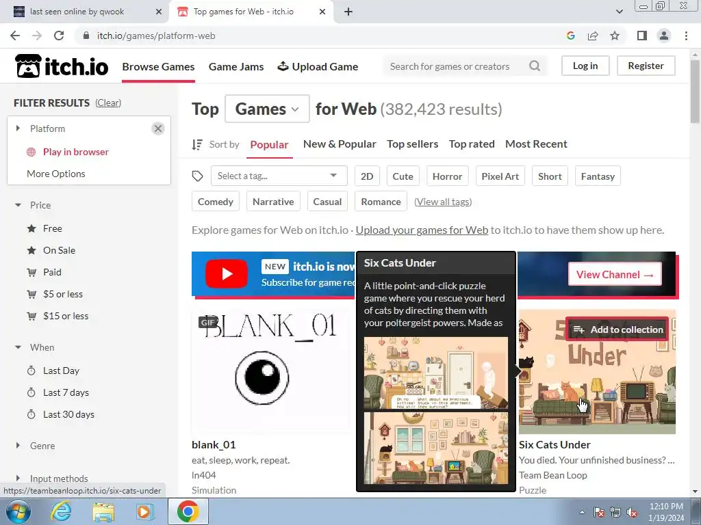701x525 pixels.
Task: Click the Log in button
Action: tap(585, 66)
